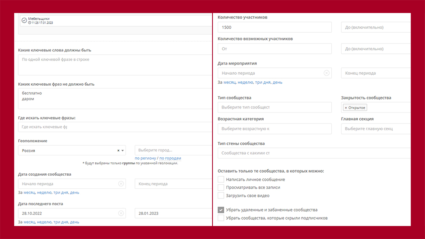Viewport: 425px width, 239px height.
Task: Focus the possible participants От field
Action: tap(275, 49)
